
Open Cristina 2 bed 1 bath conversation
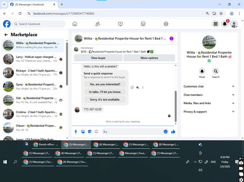[x=33, y=114]
